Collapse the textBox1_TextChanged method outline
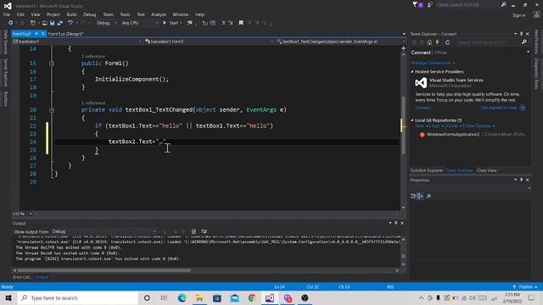The height and width of the screenshot is (305, 543). click(x=52, y=110)
